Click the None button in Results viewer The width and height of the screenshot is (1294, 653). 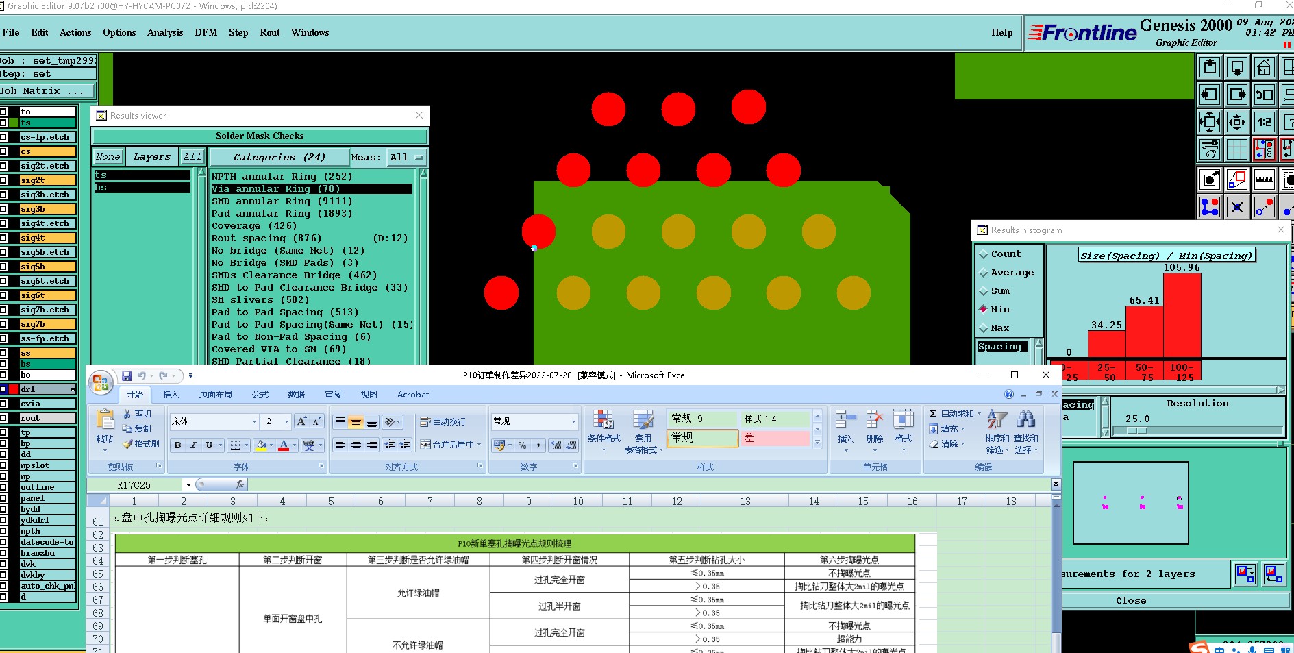[x=108, y=157]
